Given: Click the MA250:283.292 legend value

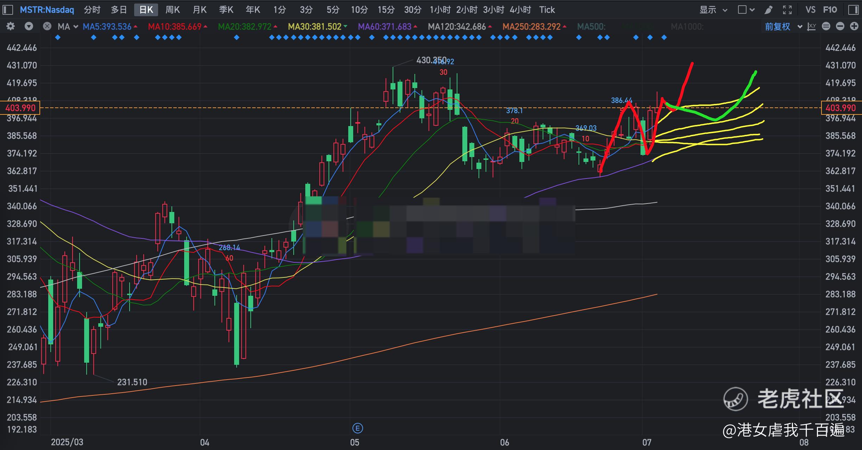Looking at the screenshot, I should pos(531,26).
